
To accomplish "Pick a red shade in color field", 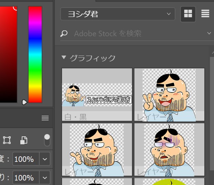I will 8,54.
